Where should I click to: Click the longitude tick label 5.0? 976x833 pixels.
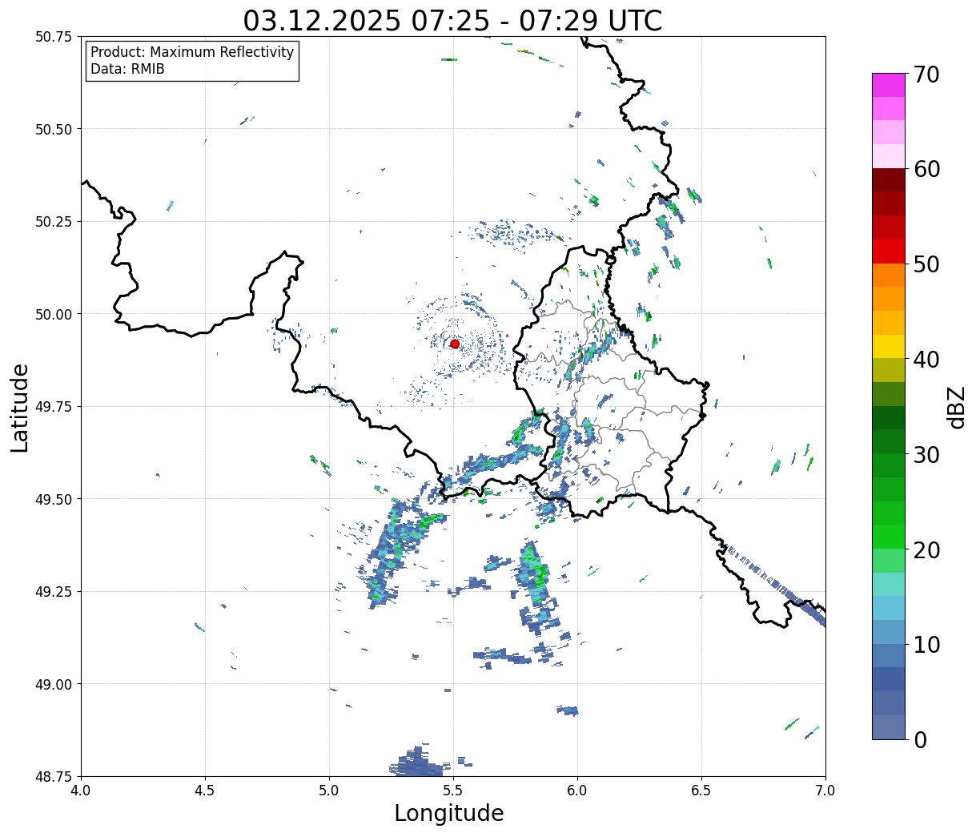tap(329, 791)
